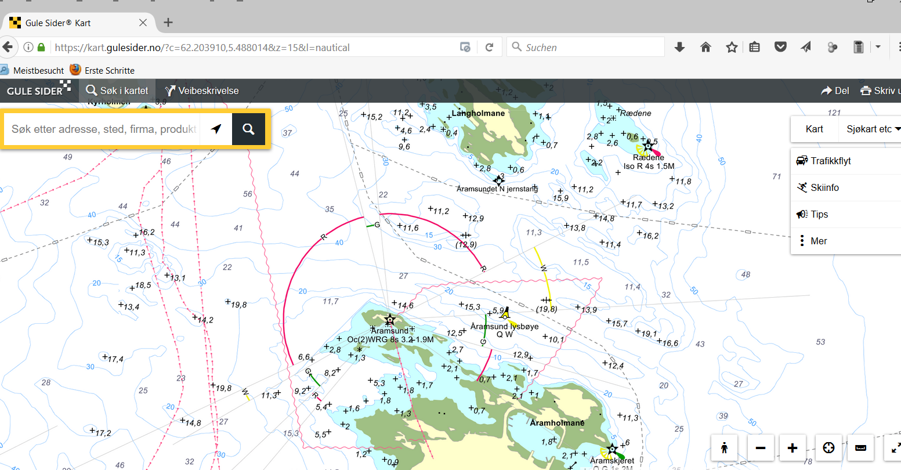
Task: Switch to the Kart map view
Action: (x=814, y=129)
